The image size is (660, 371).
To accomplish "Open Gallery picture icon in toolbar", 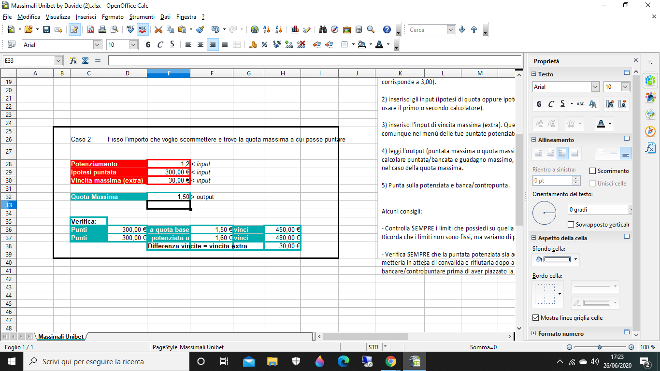I will [x=347, y=29].
